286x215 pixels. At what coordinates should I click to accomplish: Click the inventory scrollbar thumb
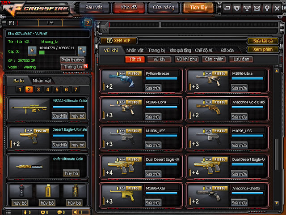pyautogui.click(x=277, y=154)
